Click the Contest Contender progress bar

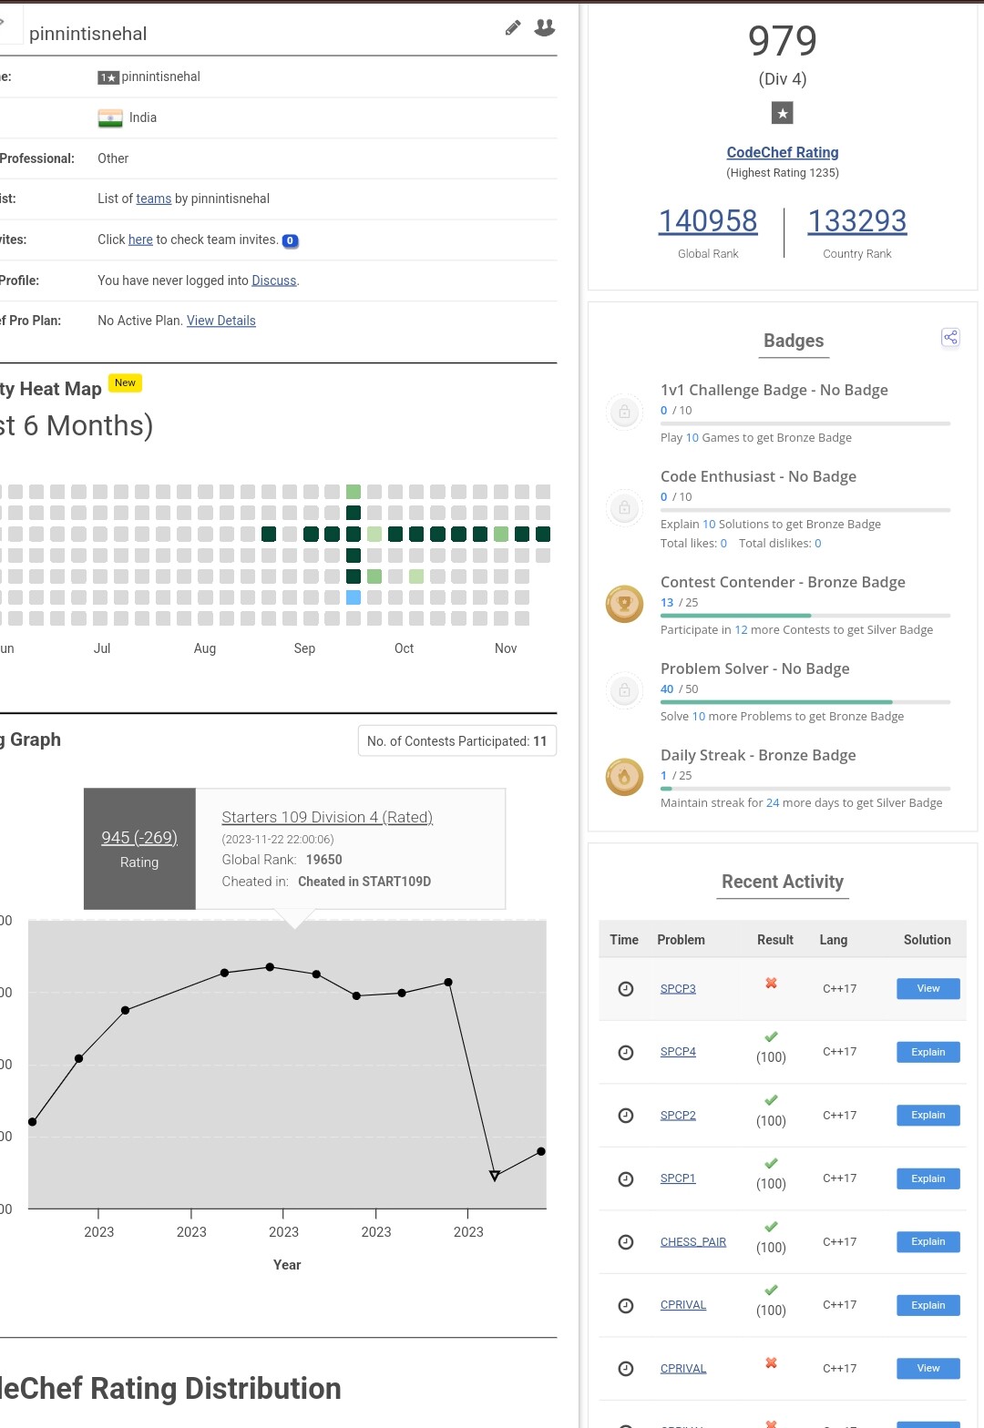point(805,616)
